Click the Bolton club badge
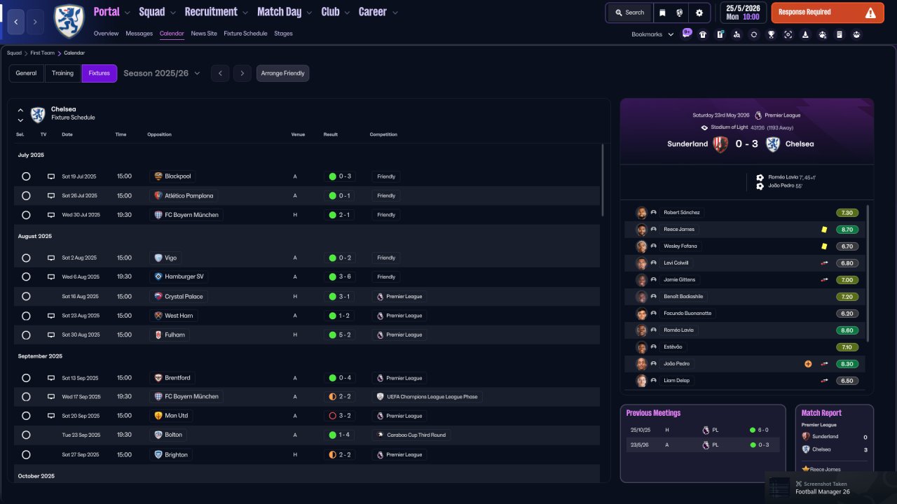 (158, 435)
